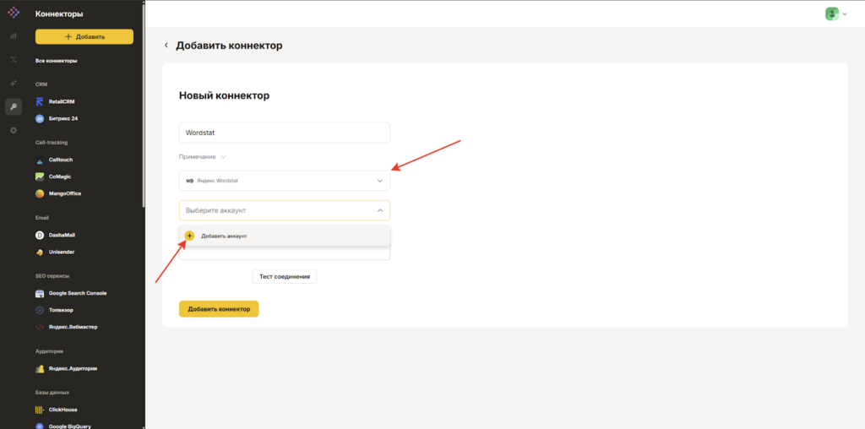The width and height of the screenshot is (865, 429).
Task: Open the settings gear in the left rail
Action: tap(14, 131)
